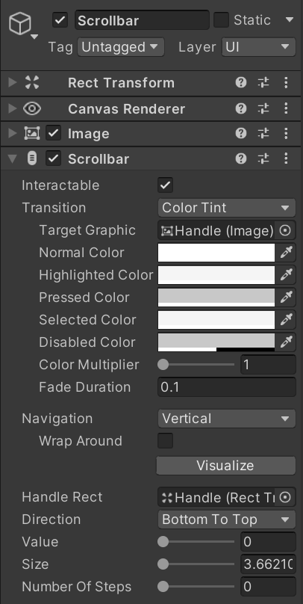Image resolution: width=303 pixels, height=604 pixels.
Task: Open the Transition Color Tint dropdown
Action: pyautogui.click(x=226, y=208)
